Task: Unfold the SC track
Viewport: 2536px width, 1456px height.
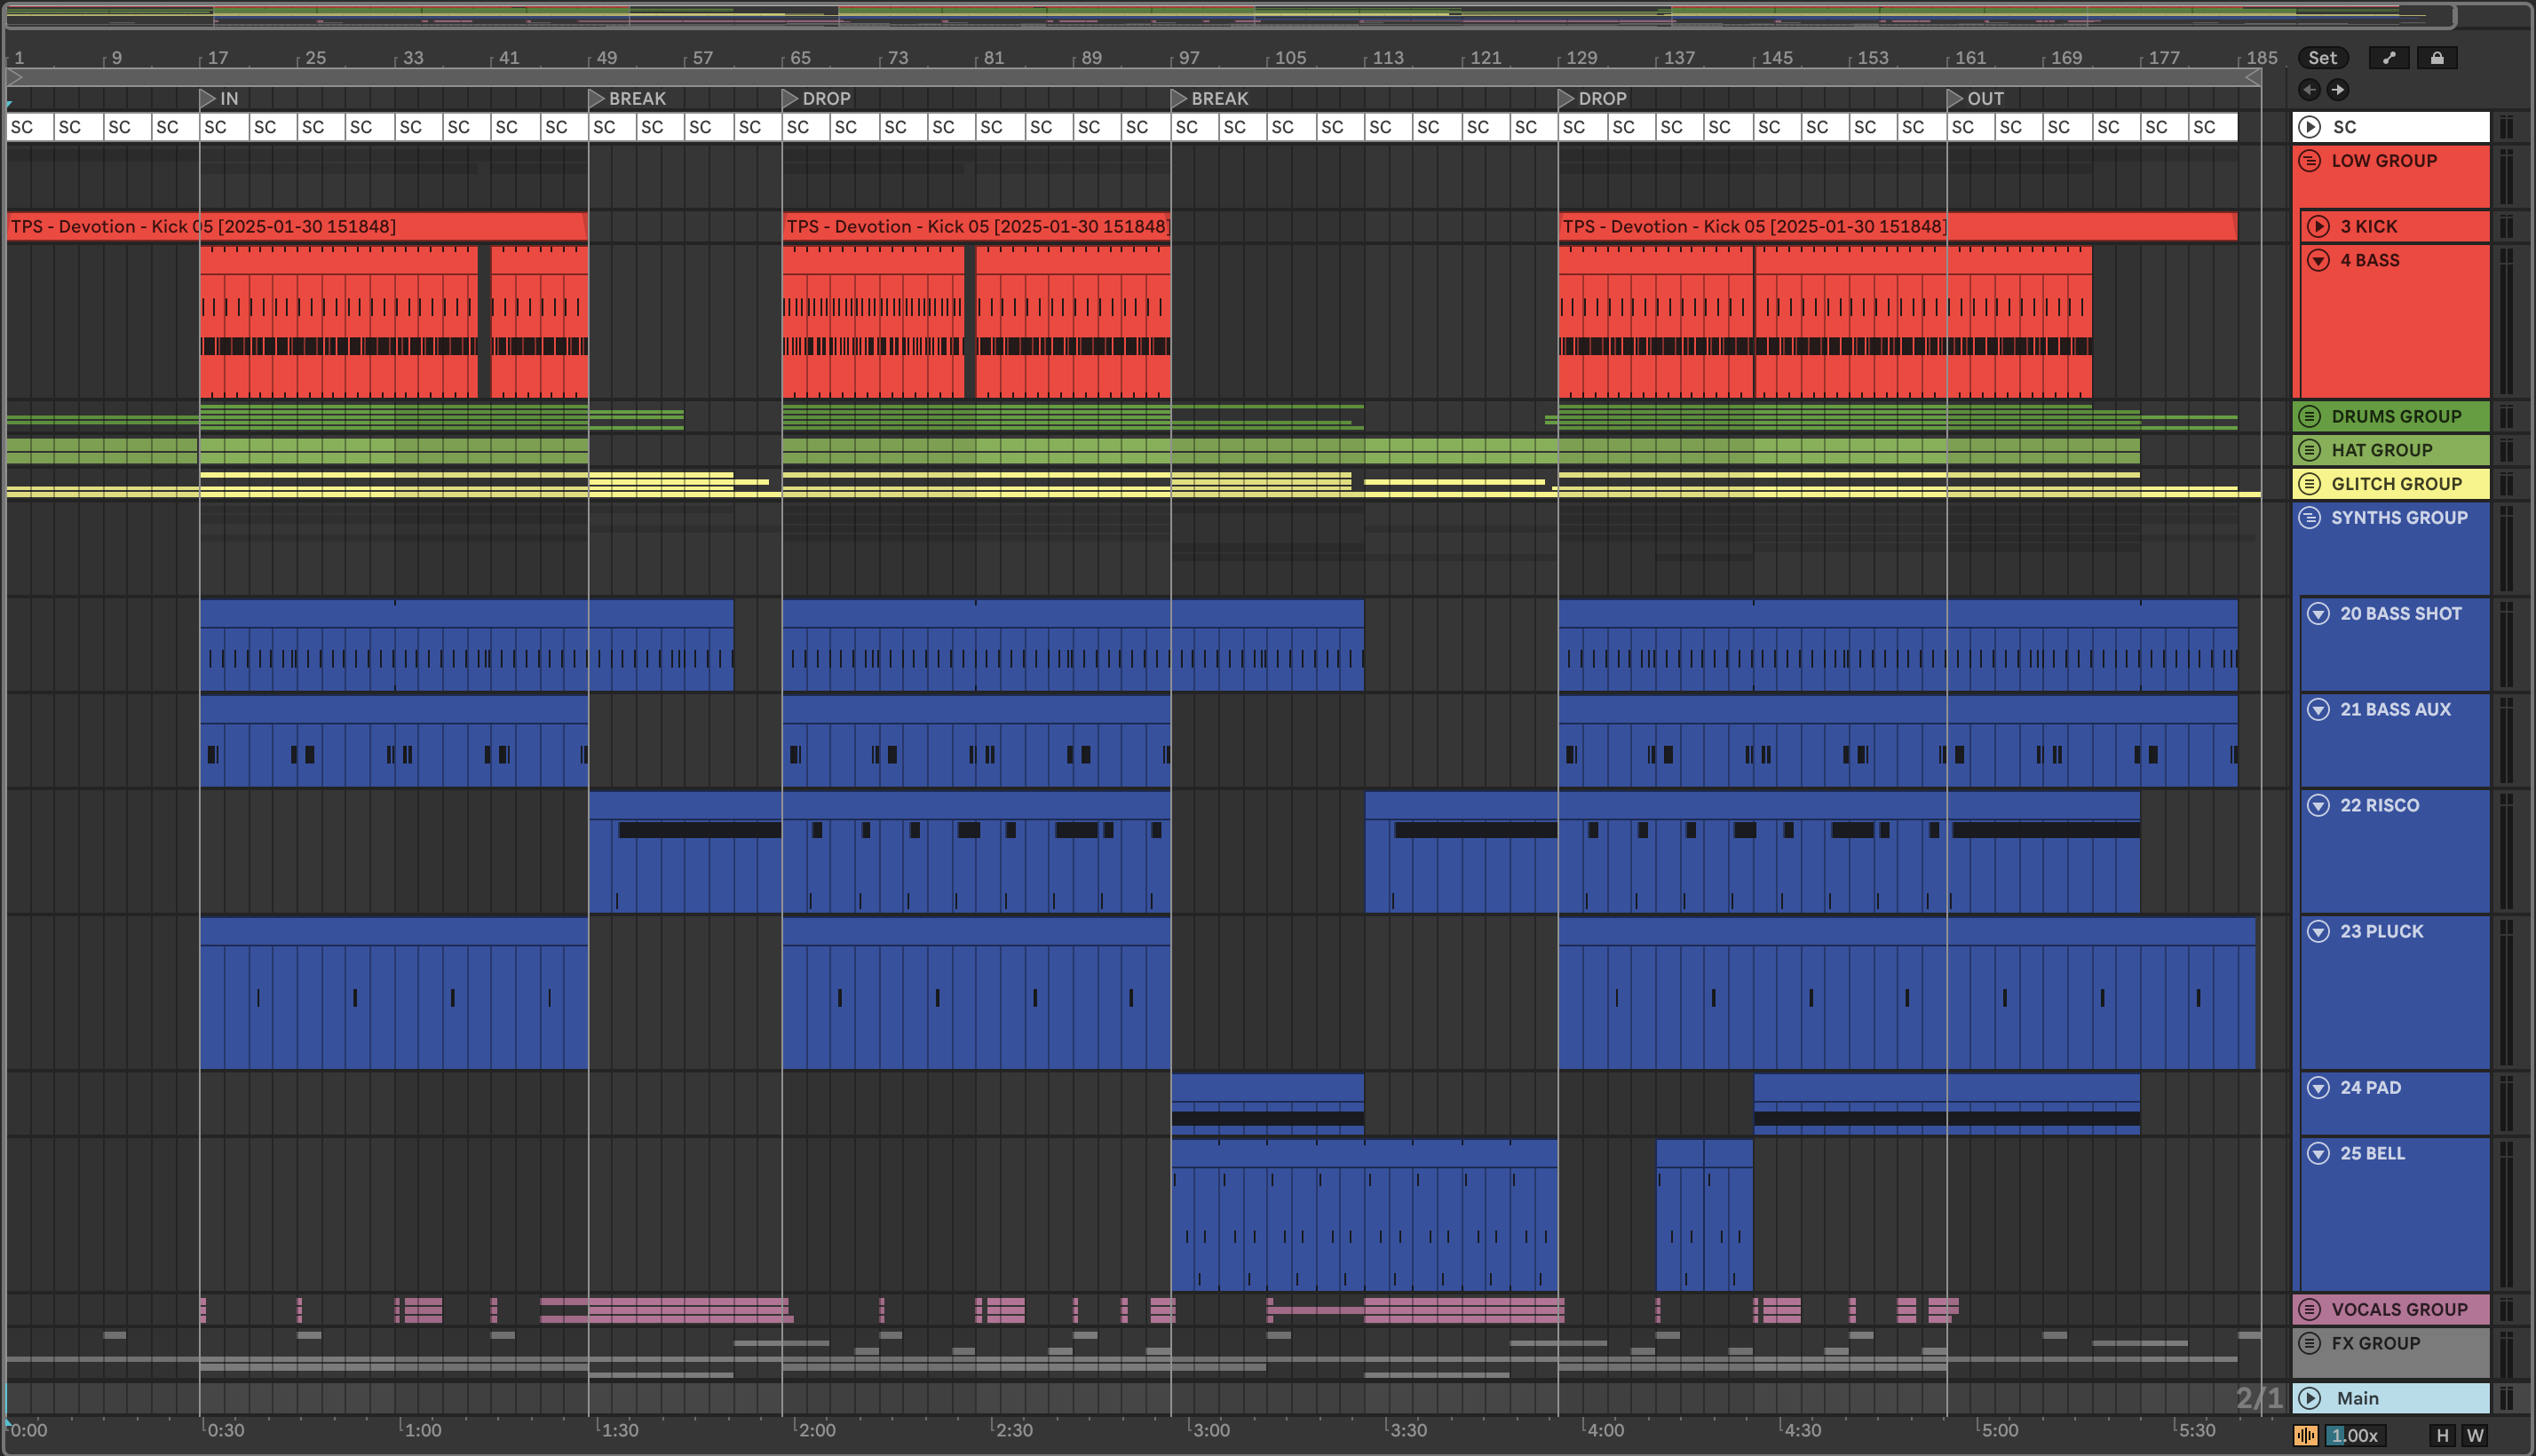Action: [x=2310, y=127]
